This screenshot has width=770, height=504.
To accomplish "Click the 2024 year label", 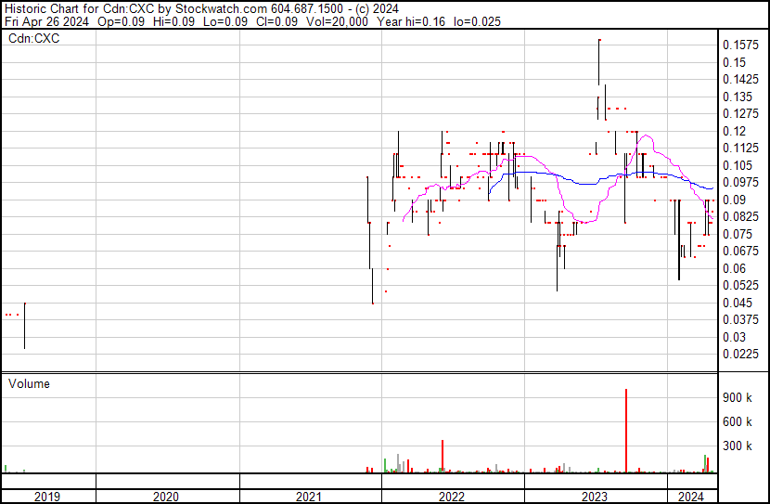I will (690, 497).
